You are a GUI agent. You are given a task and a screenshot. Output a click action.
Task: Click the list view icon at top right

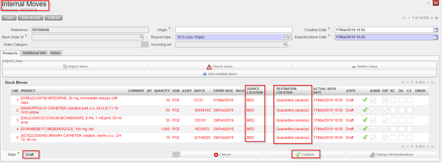(x=428, y=3)
